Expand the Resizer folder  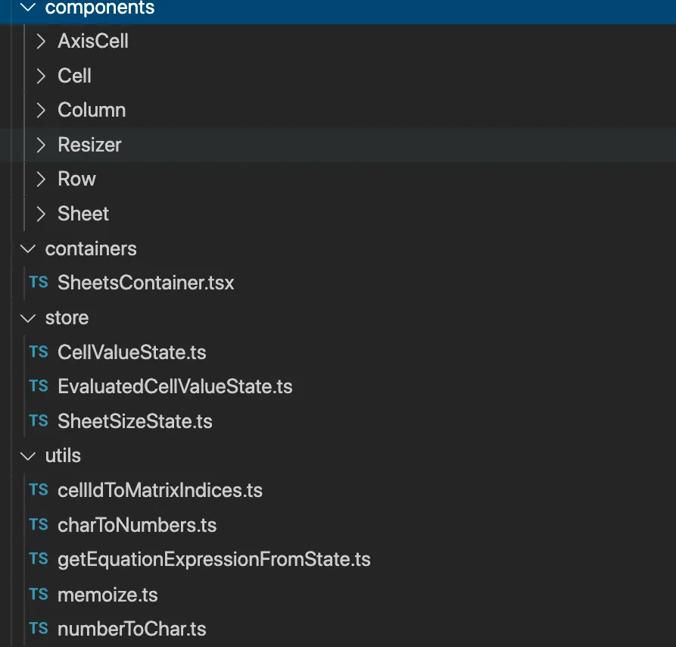click(40, 145)
